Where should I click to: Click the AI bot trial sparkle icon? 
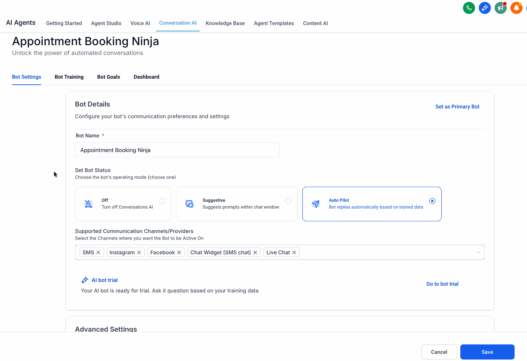[x=85, y=280]
